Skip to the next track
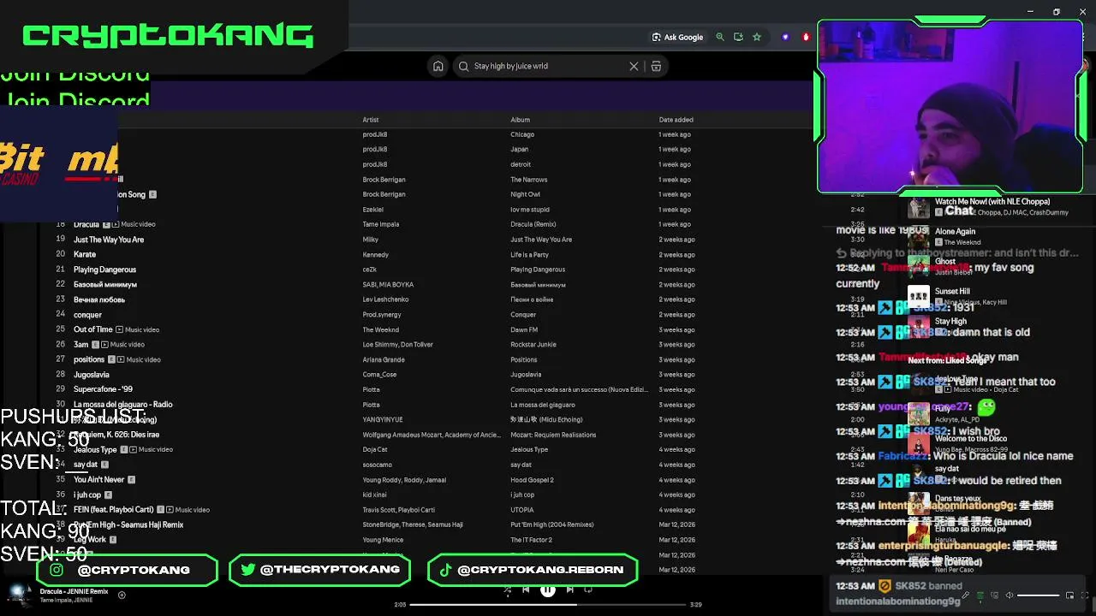This screenshot has height=616, width=1096. click(569, 589)
